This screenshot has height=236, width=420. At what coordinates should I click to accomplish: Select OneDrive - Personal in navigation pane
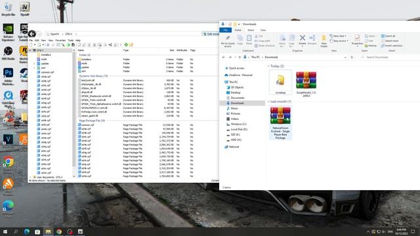238,75
